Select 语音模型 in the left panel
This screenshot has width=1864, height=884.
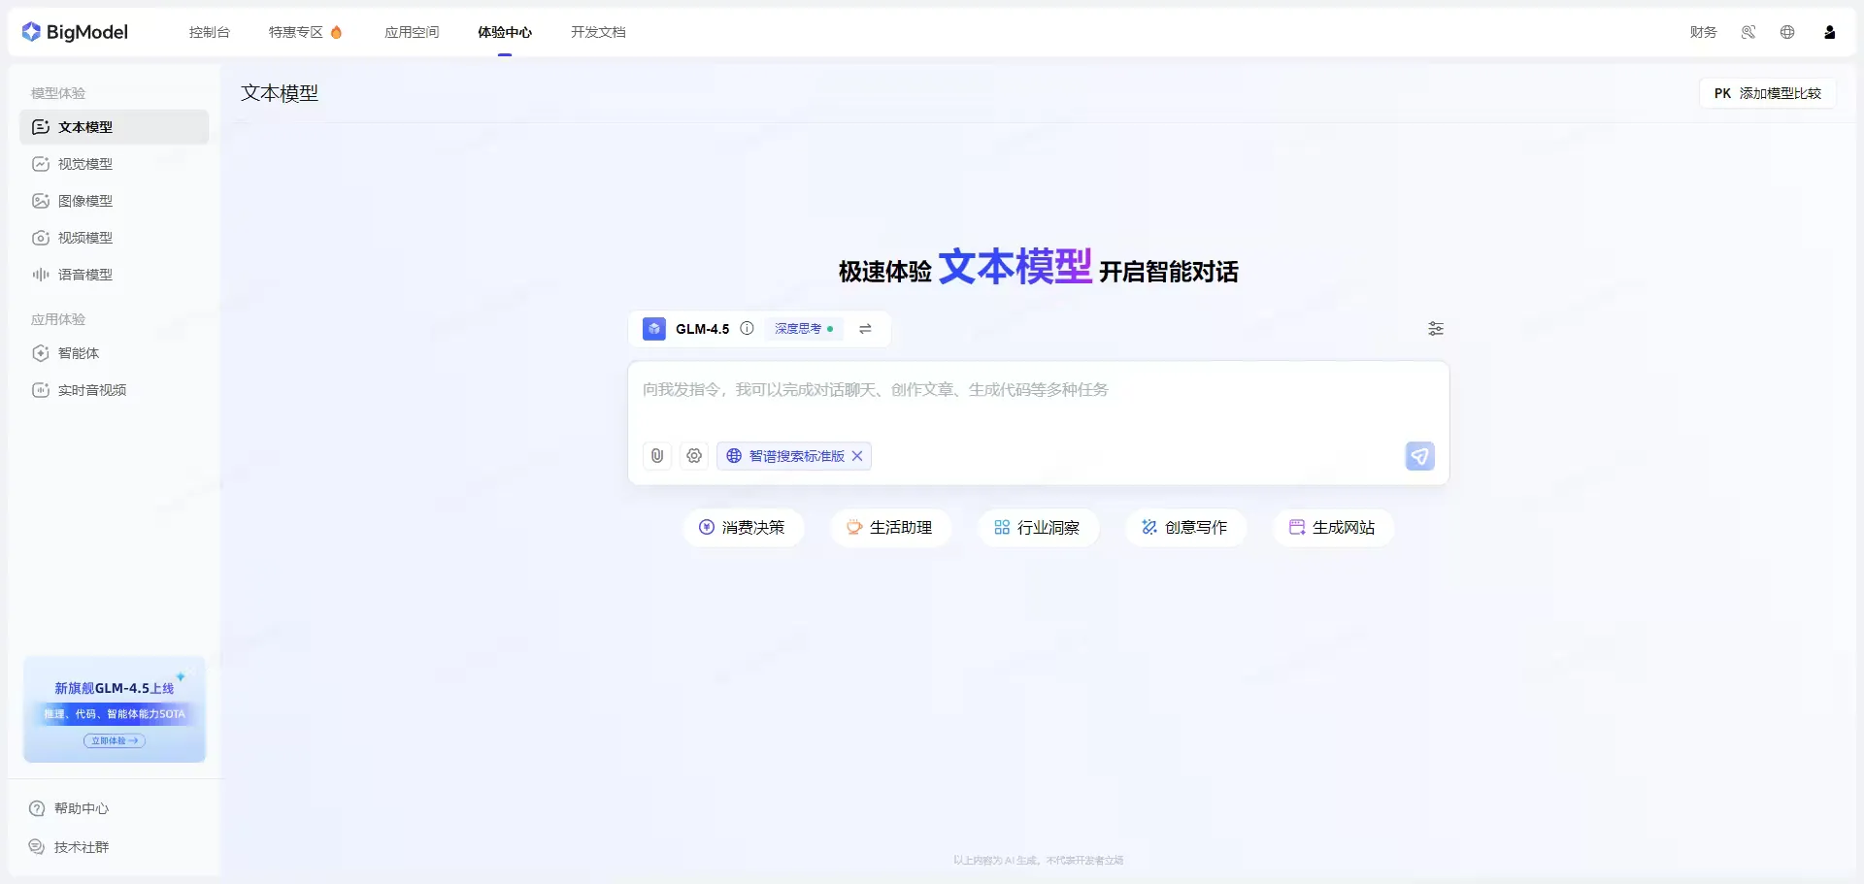point(85,274)
